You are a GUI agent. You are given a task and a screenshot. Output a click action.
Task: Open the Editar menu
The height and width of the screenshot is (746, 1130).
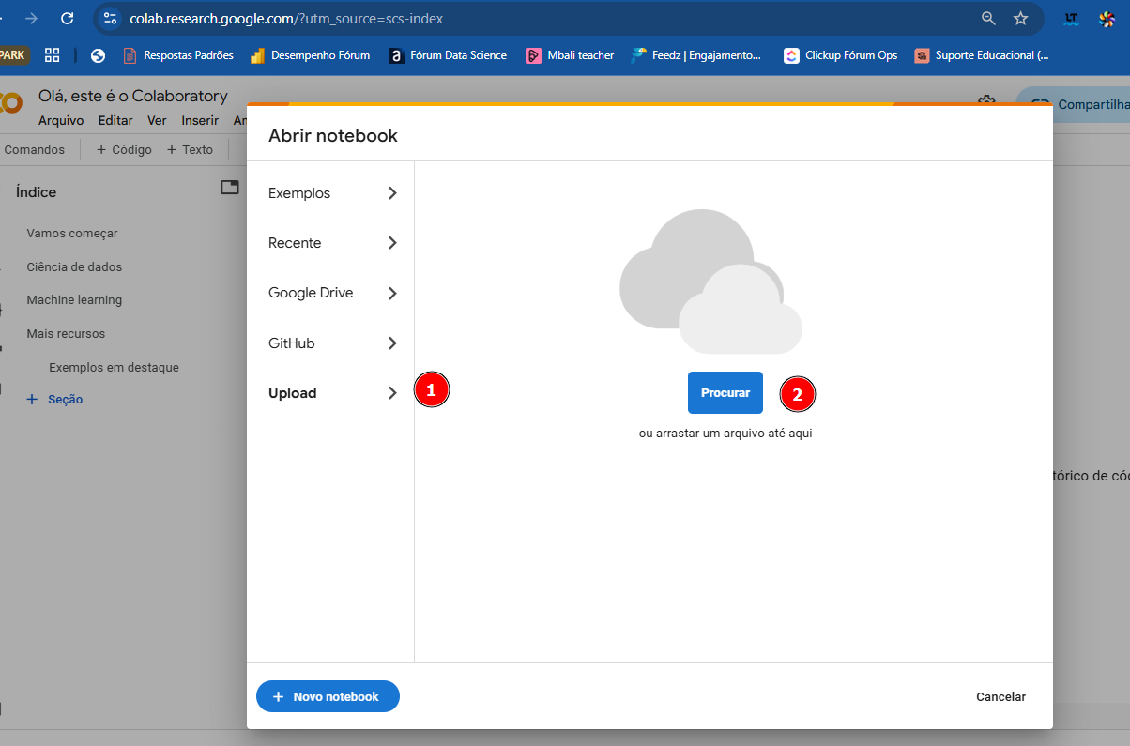coord(115,120)
